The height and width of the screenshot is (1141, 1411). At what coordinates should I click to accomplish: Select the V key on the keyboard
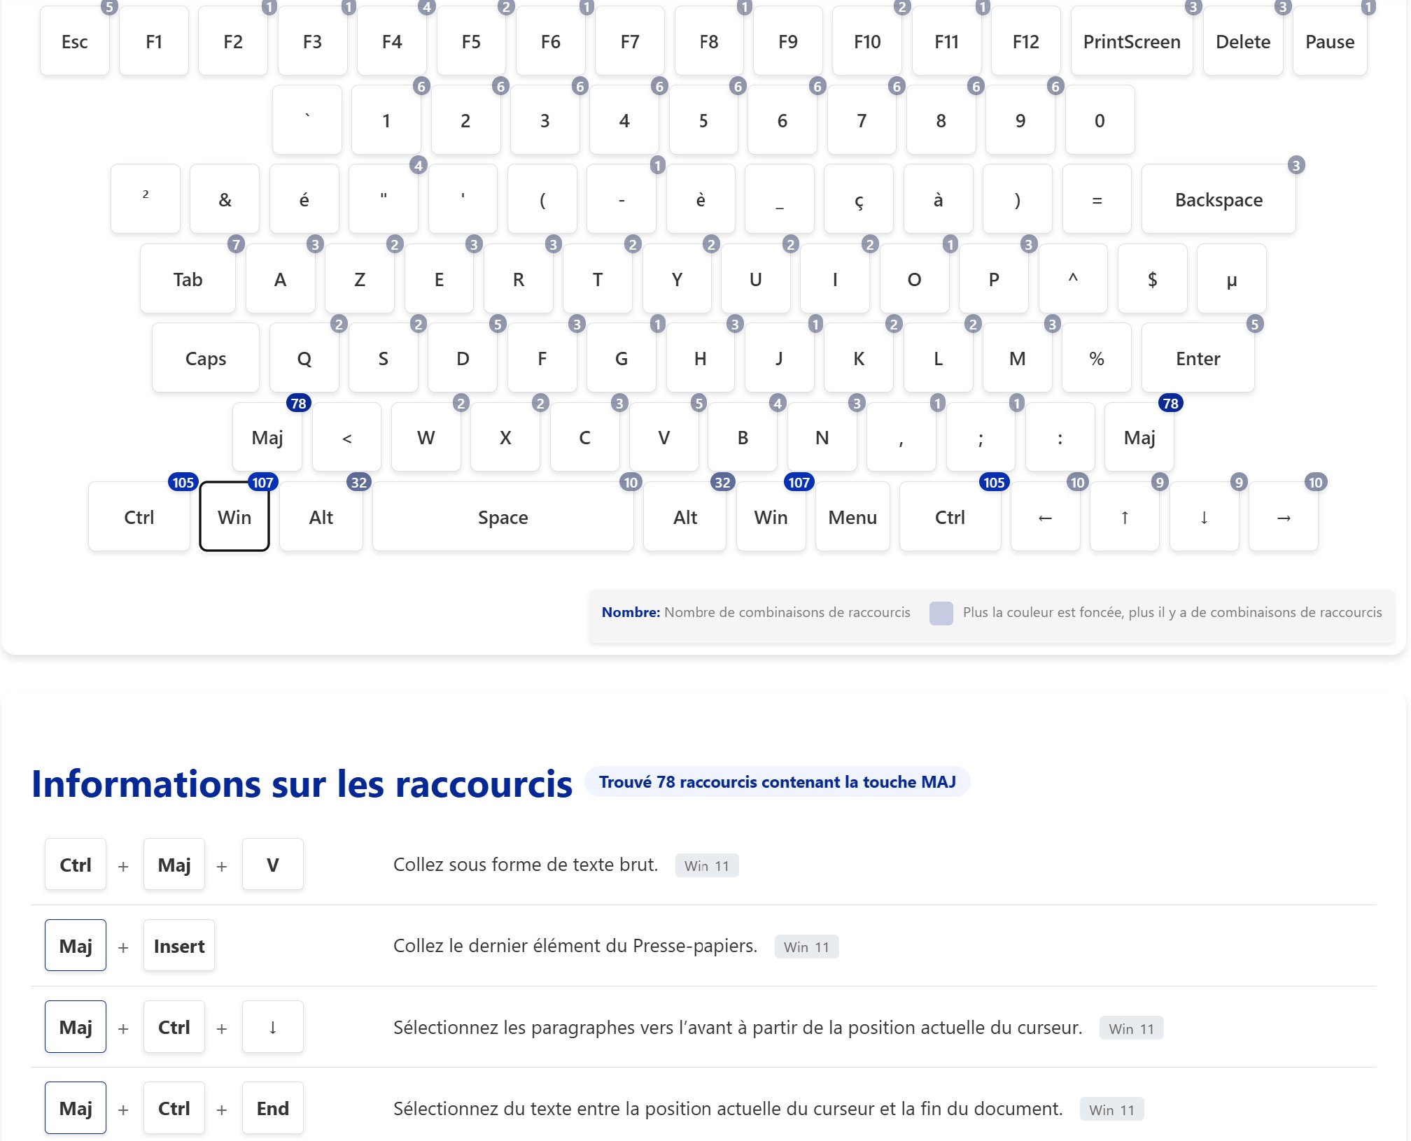coord(664,437)
